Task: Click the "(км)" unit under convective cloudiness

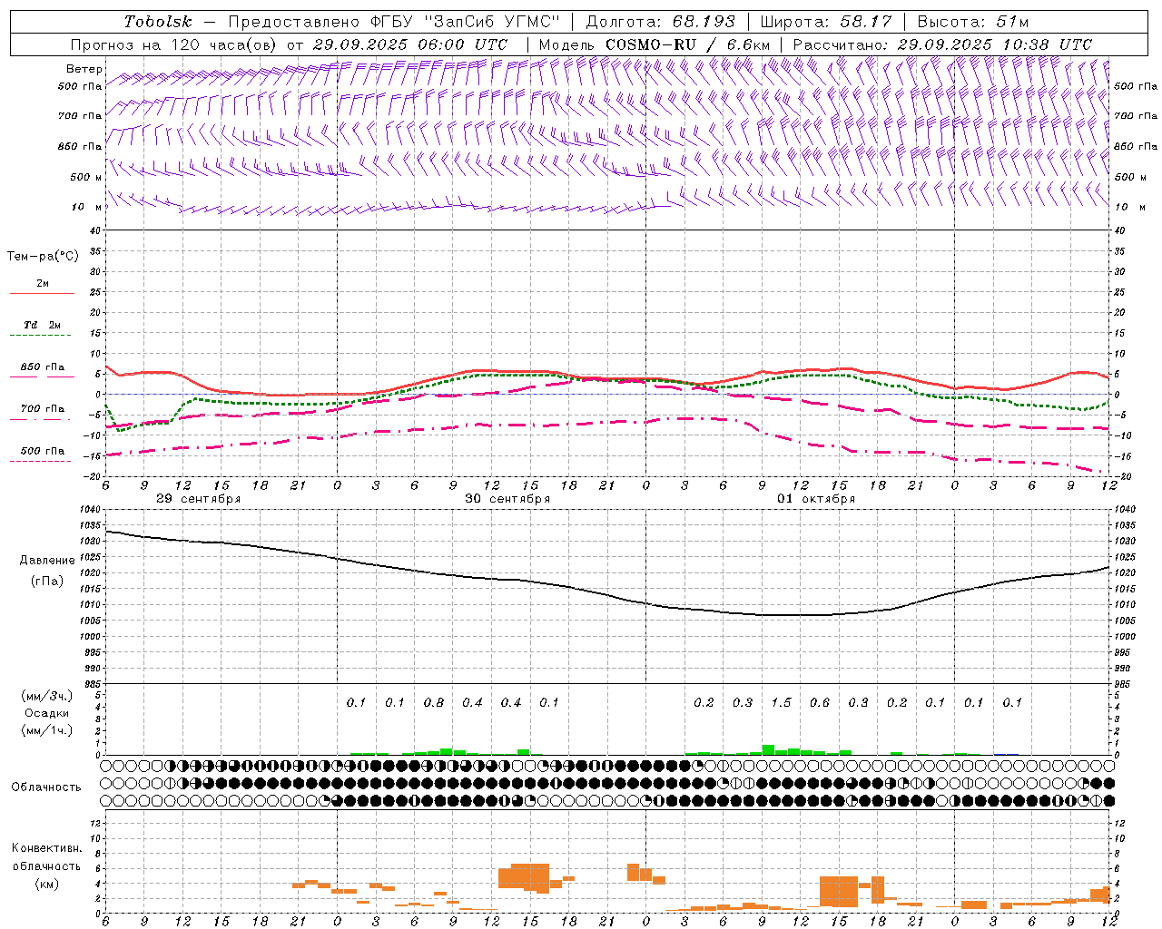Action: [46, 884]
